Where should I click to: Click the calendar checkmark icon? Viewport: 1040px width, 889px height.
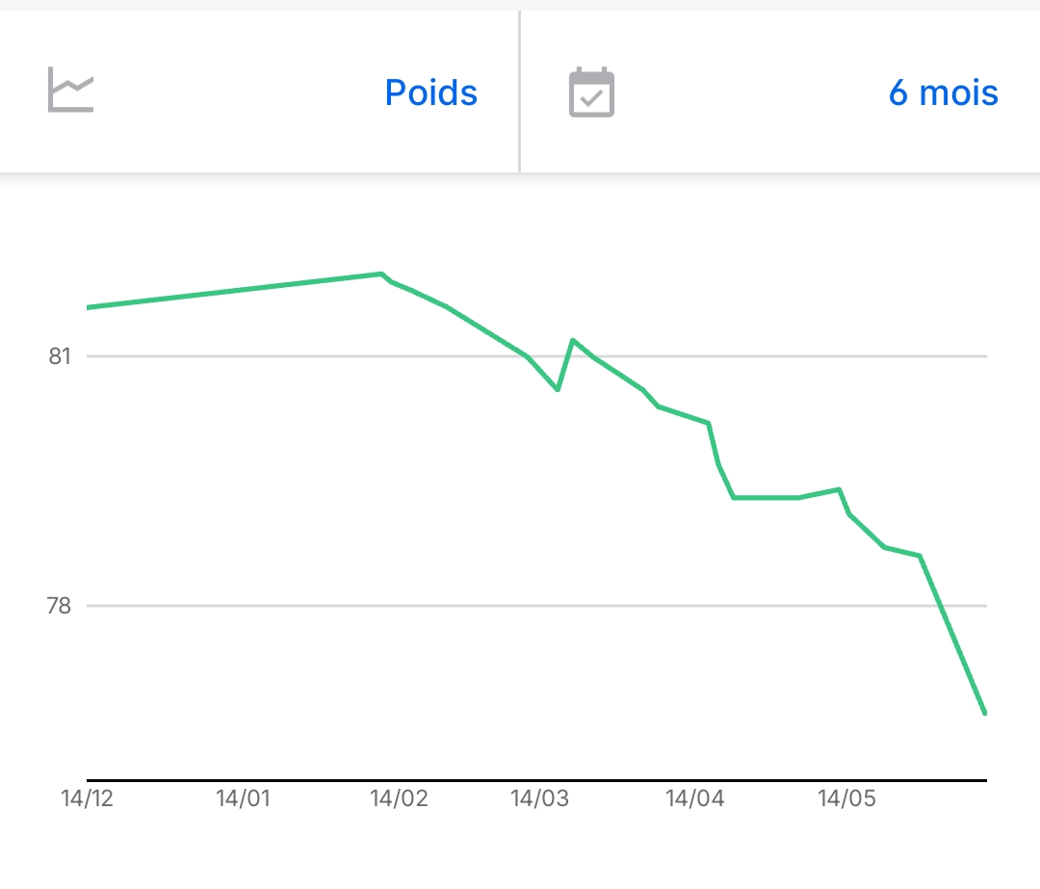(591, 92)
